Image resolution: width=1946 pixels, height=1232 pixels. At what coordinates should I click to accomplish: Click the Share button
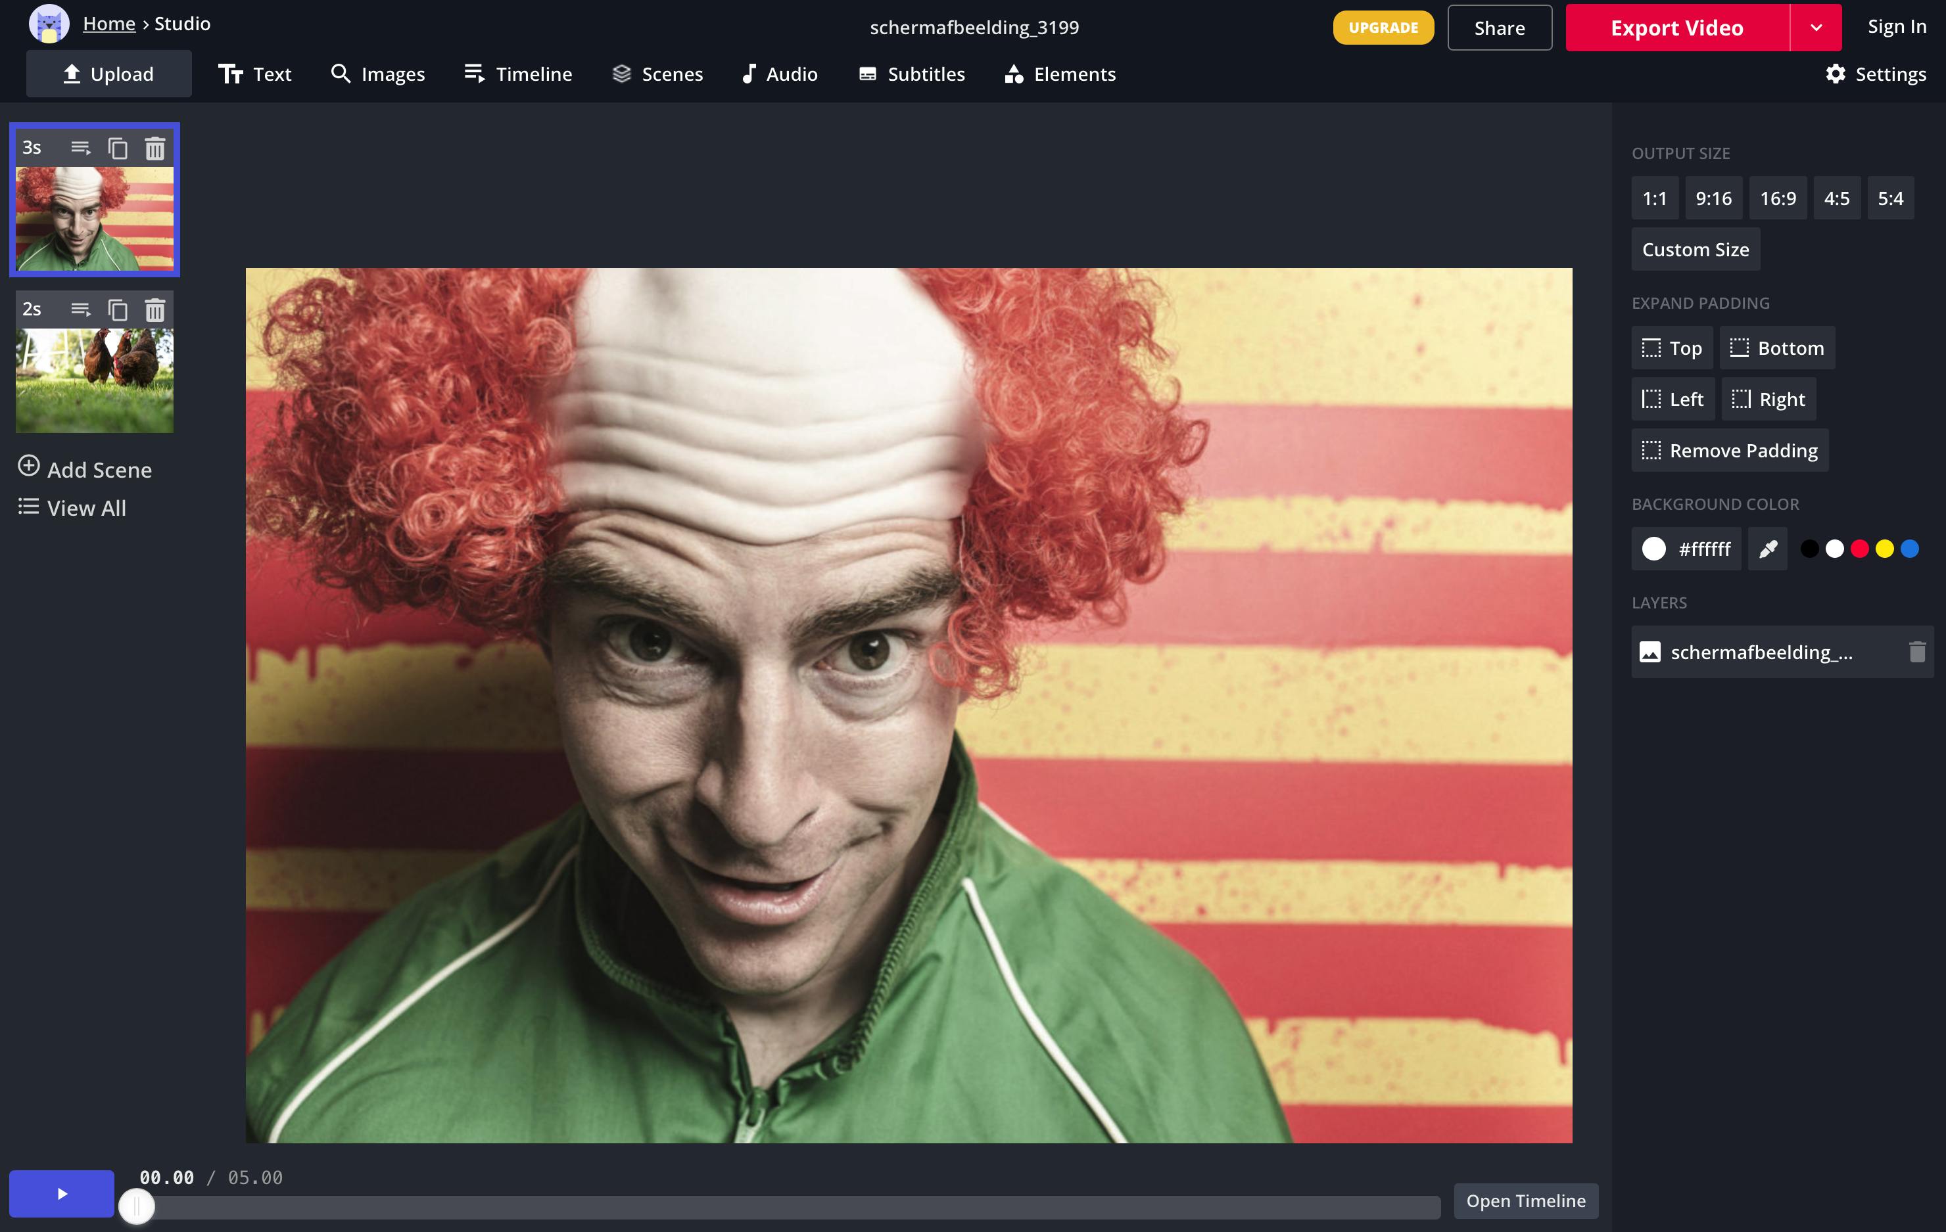[x=1499, y=28]
